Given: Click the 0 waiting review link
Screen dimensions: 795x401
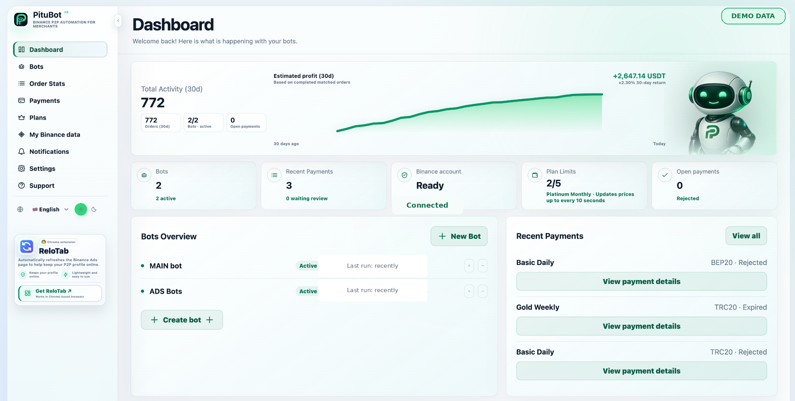Looking at the screenshot, I should pyautogui.click(x=307, y=198).
